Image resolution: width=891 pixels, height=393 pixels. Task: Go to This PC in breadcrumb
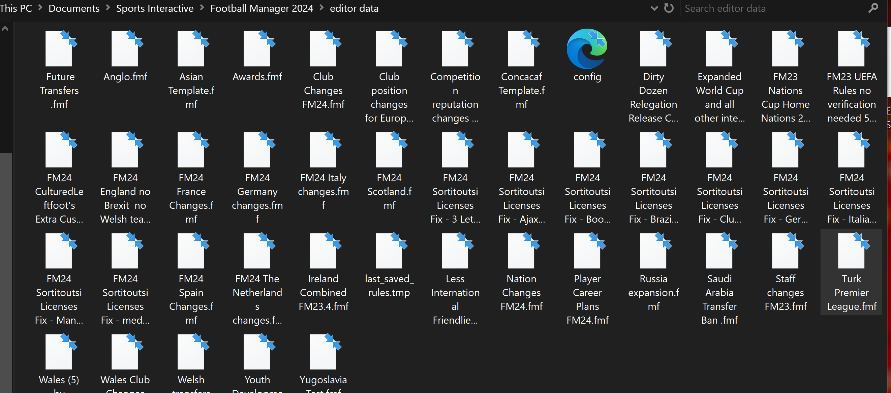16,8
